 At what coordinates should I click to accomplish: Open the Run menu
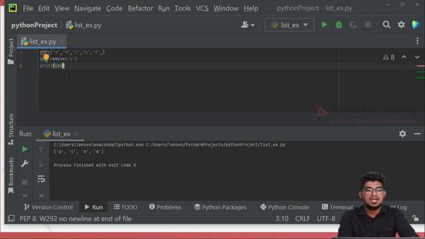click(164, 9)
